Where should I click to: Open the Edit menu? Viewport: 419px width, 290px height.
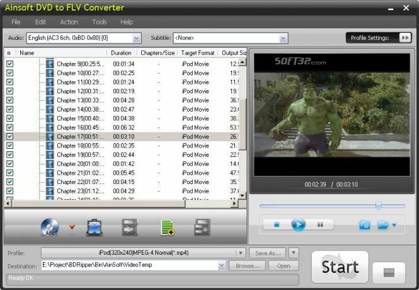click(40, 22)
